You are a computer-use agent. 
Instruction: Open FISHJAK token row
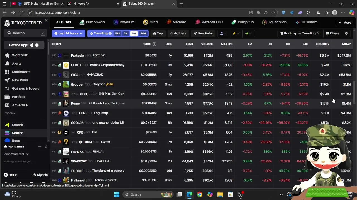point(201,152)
